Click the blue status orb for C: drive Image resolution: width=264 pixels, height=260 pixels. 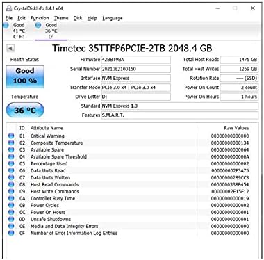coord(6,26)
